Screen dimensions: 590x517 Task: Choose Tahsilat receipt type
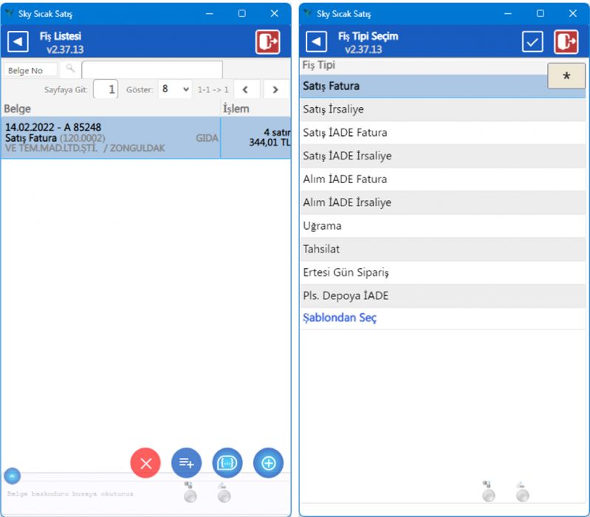point(321,249)
